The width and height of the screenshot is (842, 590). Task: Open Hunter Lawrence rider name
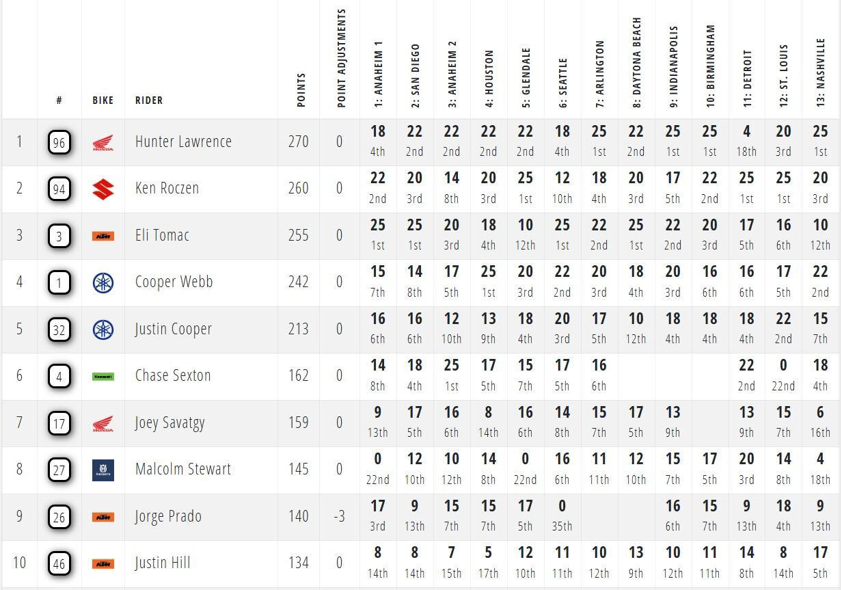click(x=183, y=142)
